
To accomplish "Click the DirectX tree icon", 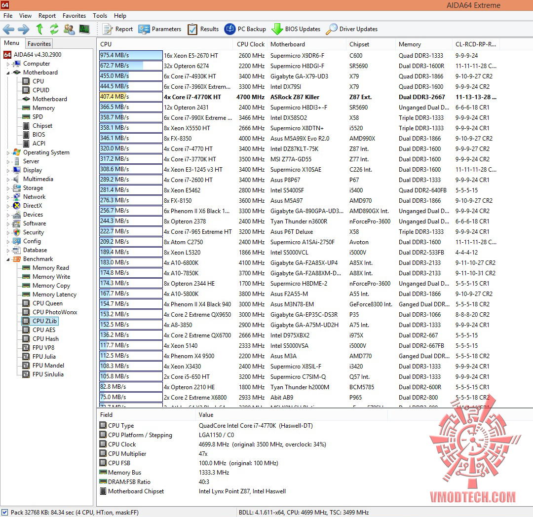I will 16,206.
